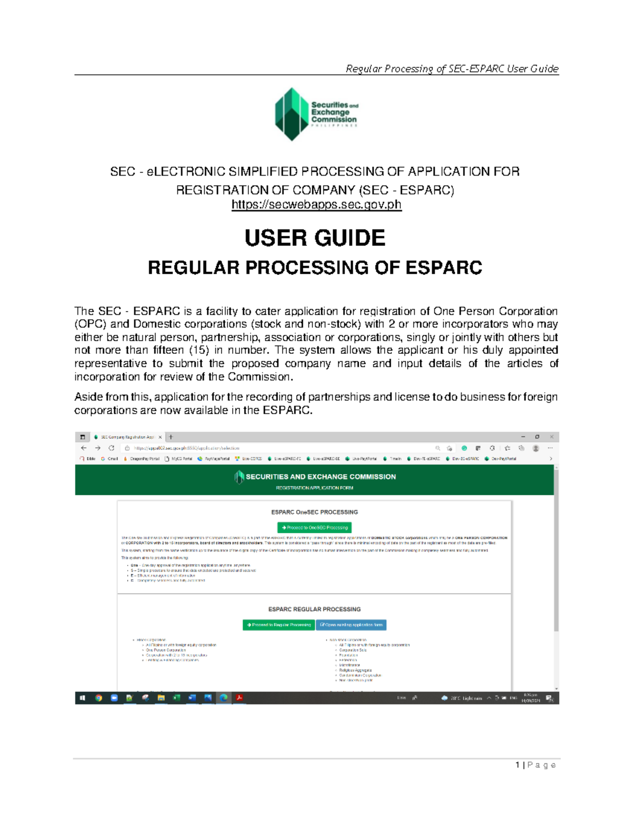Open the MyCS Portal bookmark
This screenshot has width=633, height=819.
click(178, 459)
